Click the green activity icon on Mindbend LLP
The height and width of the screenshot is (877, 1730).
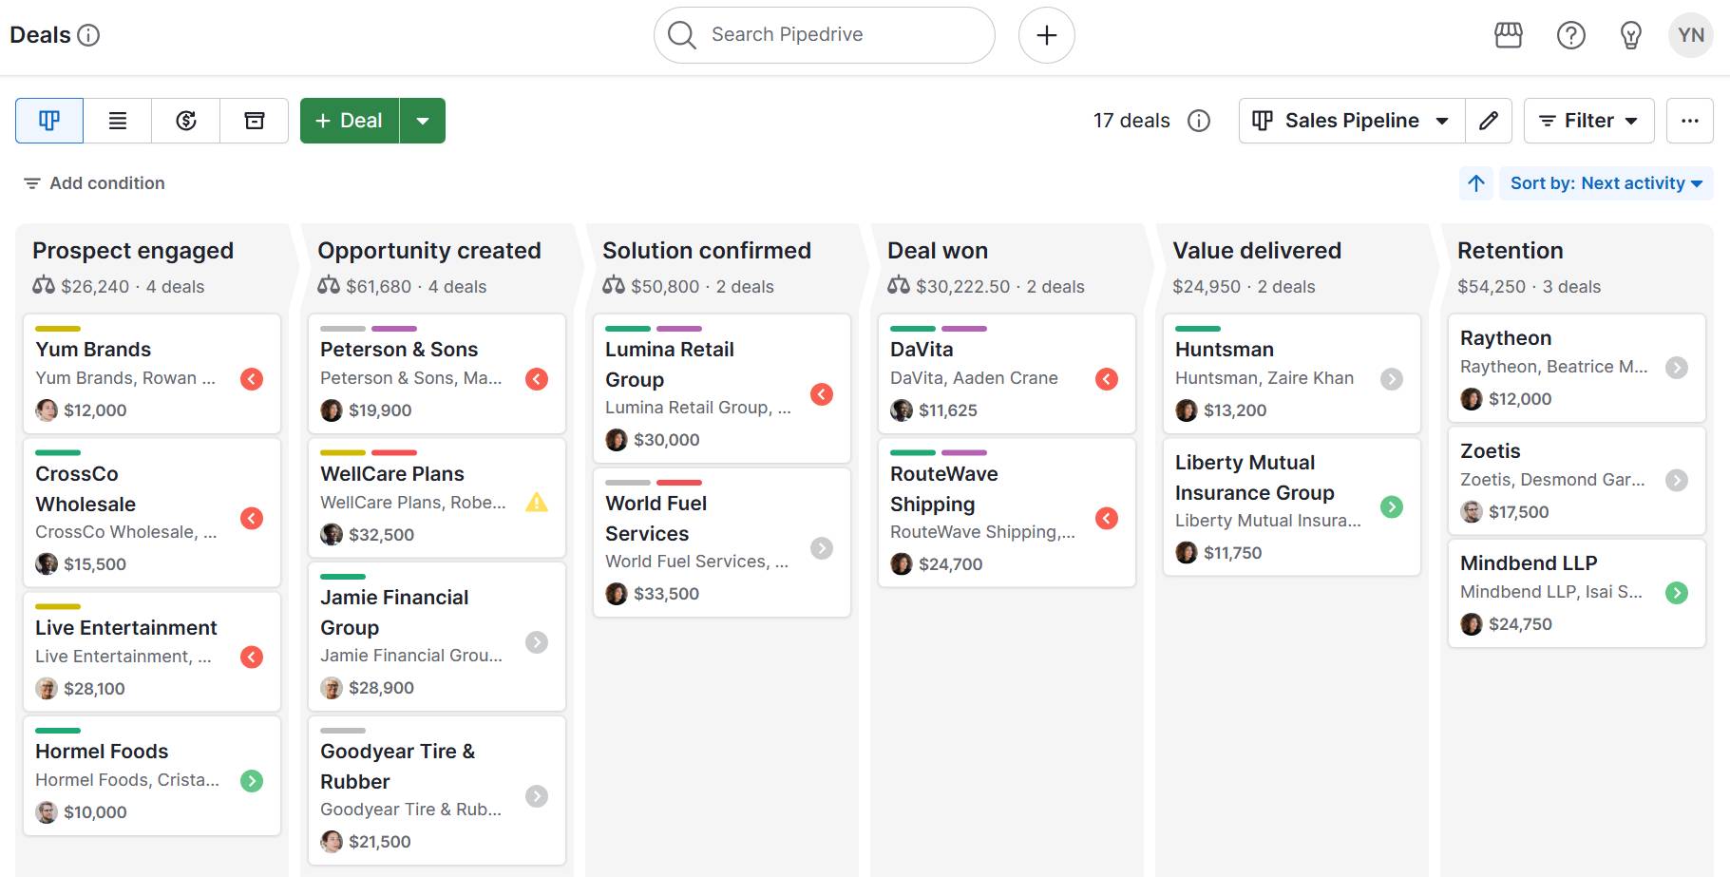point(1677,593)
